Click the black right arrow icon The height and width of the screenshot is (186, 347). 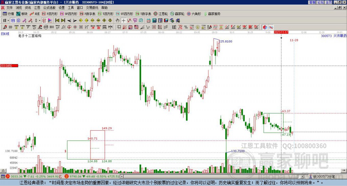coord(75,21)
